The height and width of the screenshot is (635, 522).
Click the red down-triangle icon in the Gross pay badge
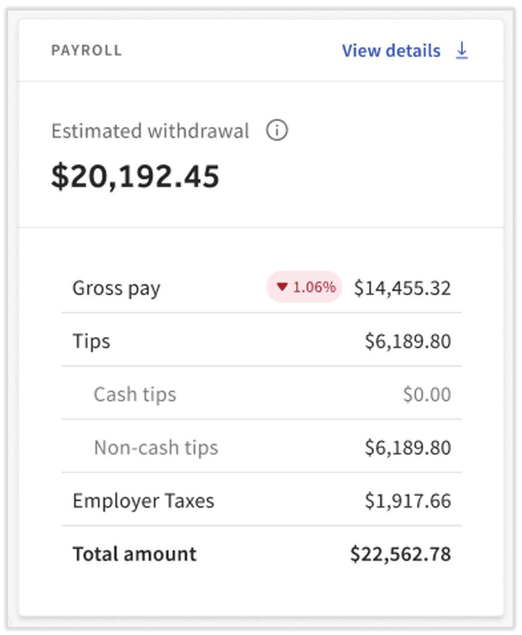pos(283,287)
